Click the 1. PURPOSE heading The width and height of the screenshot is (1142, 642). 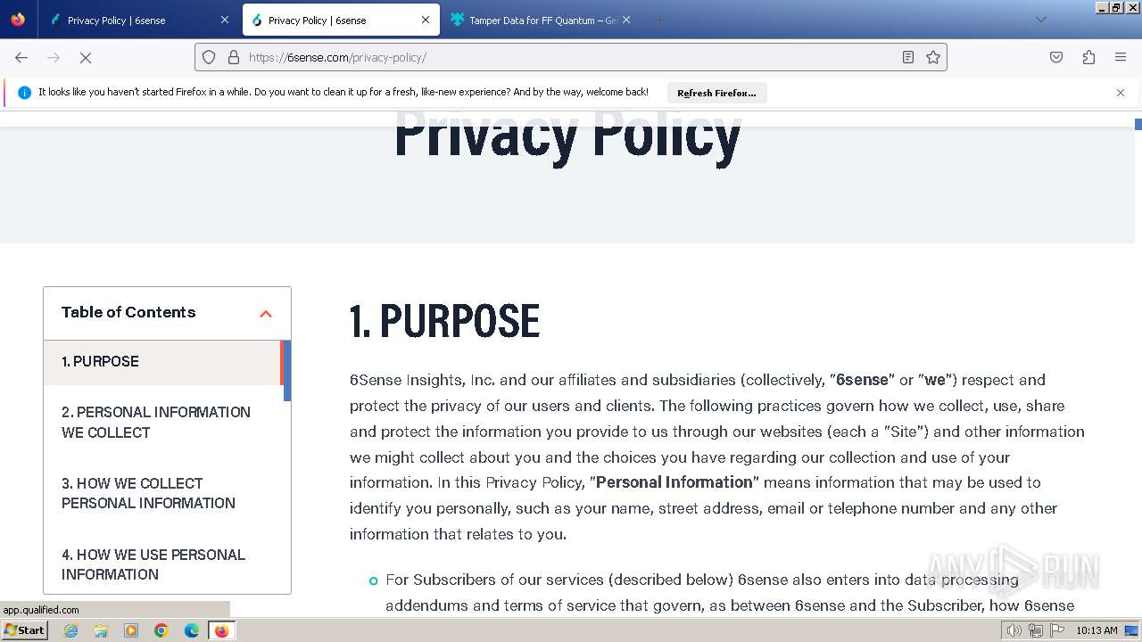pos(444,322)
